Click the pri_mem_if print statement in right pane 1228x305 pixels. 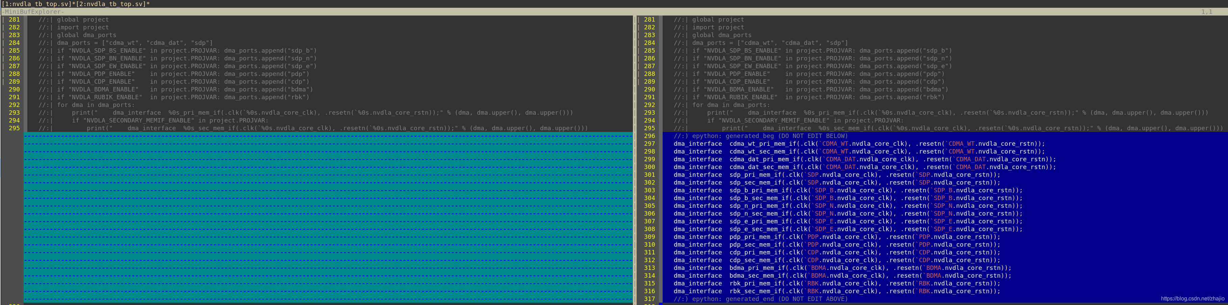(x=941, y=112)
